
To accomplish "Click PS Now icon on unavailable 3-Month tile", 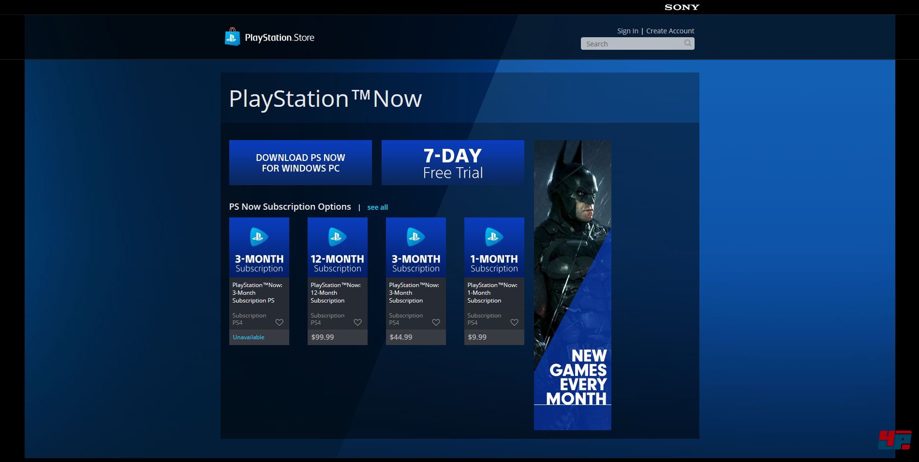I will pos(259,237).
